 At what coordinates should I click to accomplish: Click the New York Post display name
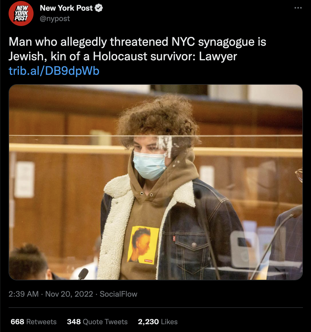pos(66,8)
